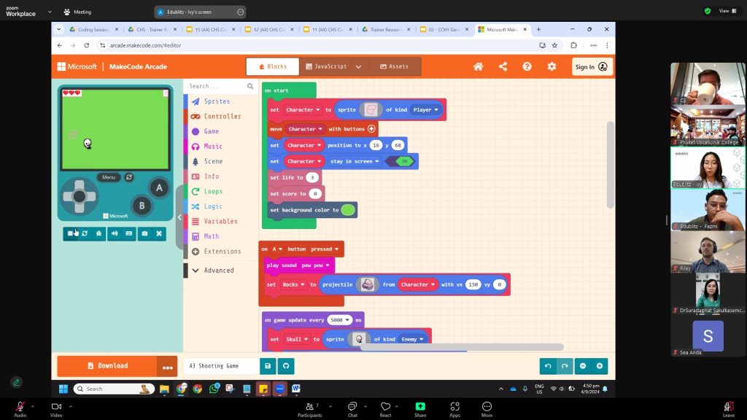Click the workspace horizontal scrollbar
The height and width of the screenshot is (420, 747).
pyautogui.click(x=462, y=348)
